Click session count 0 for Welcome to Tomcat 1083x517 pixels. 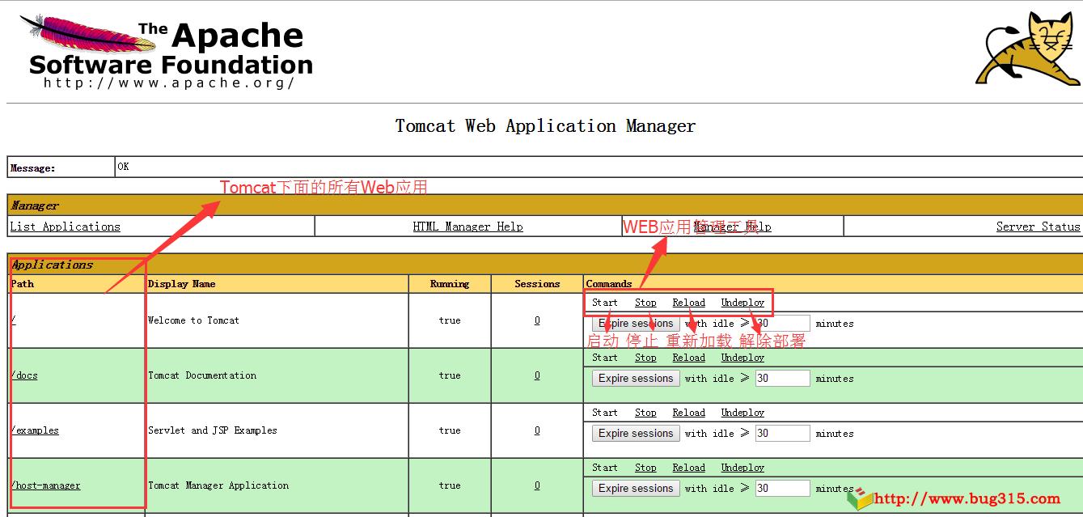click(537, 320)
